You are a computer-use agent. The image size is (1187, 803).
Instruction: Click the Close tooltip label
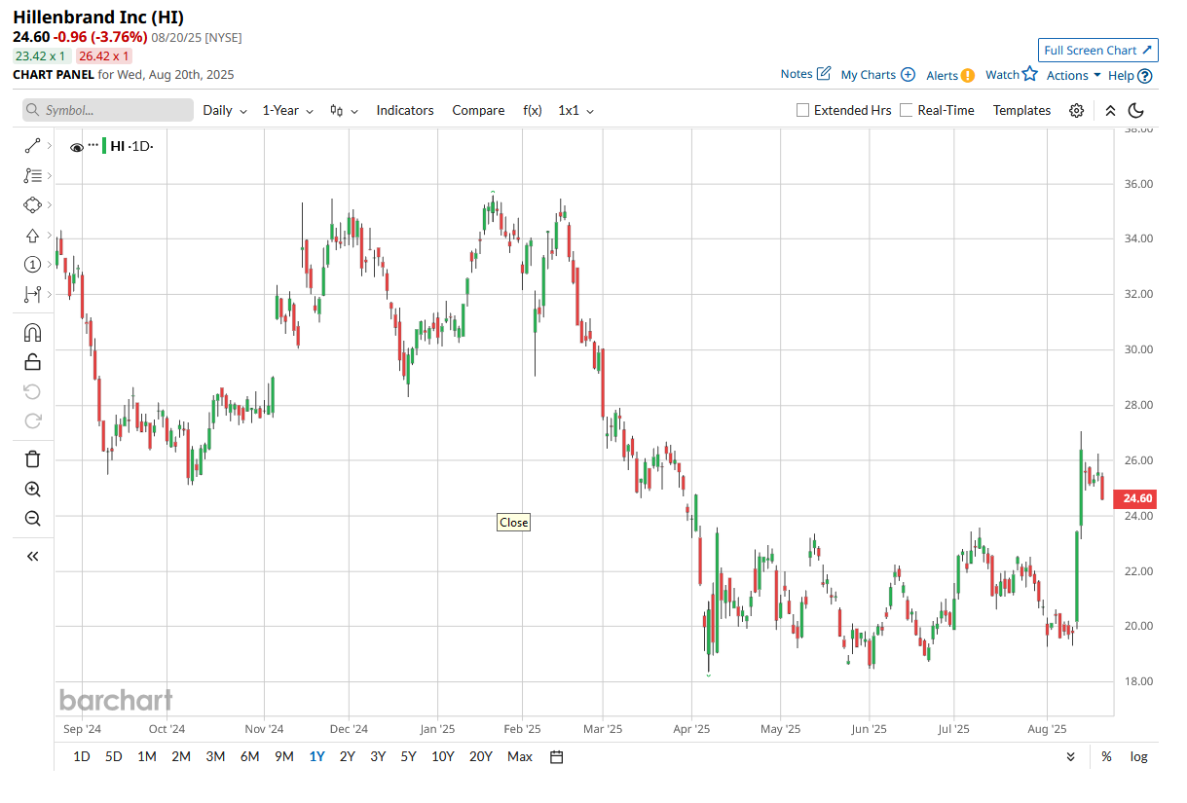pos(513,523)
